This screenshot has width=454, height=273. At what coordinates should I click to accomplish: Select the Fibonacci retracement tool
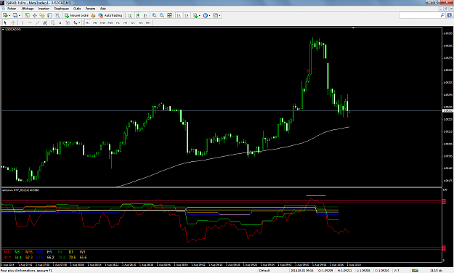pos(53,23)
